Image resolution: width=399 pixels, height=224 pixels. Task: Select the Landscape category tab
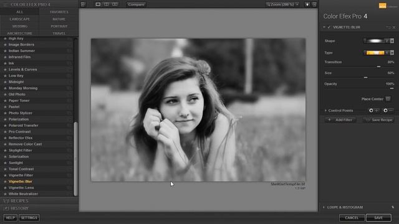coord(19,19)
